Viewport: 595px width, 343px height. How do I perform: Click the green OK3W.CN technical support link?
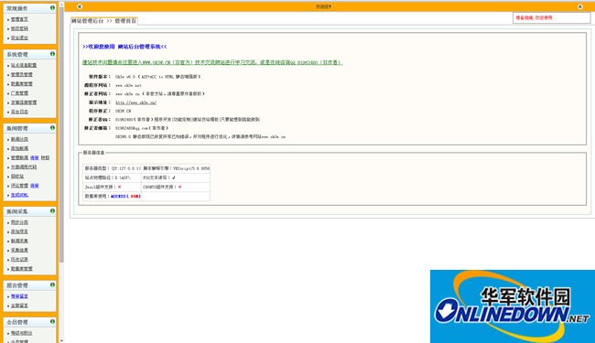[212, 62]
